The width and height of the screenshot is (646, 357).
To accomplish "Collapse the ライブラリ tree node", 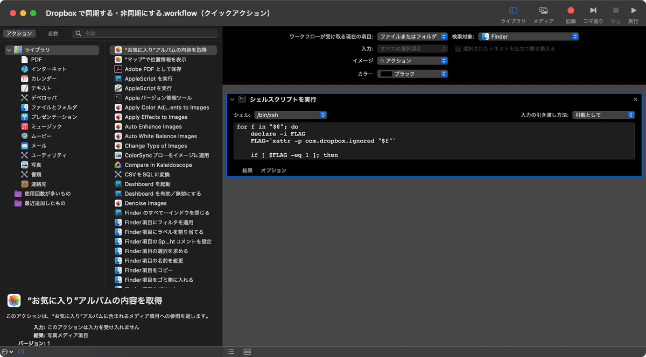I will (x=9, y=50).
